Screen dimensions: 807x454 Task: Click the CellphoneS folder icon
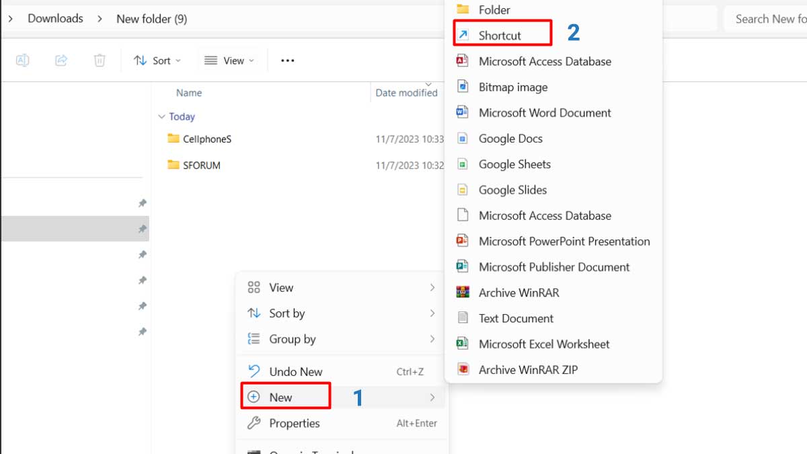tap(174, 139)
